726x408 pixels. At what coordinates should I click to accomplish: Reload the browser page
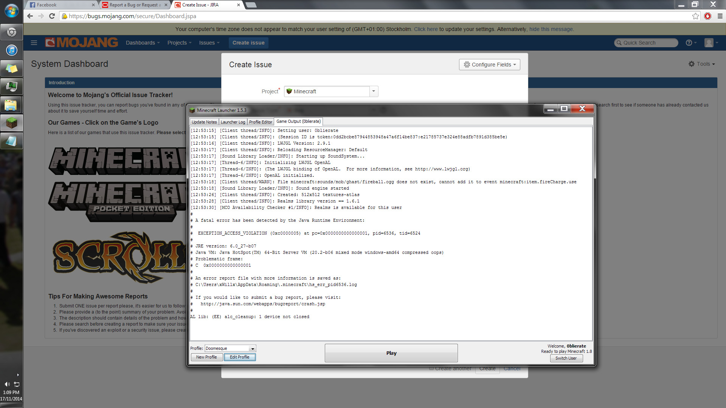(x=52, y=16)
